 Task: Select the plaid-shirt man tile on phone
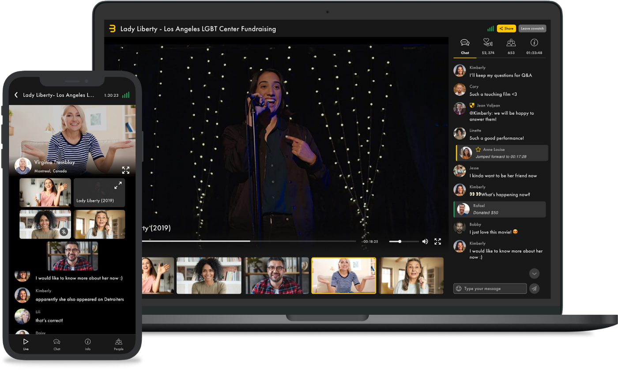[72, 256]
